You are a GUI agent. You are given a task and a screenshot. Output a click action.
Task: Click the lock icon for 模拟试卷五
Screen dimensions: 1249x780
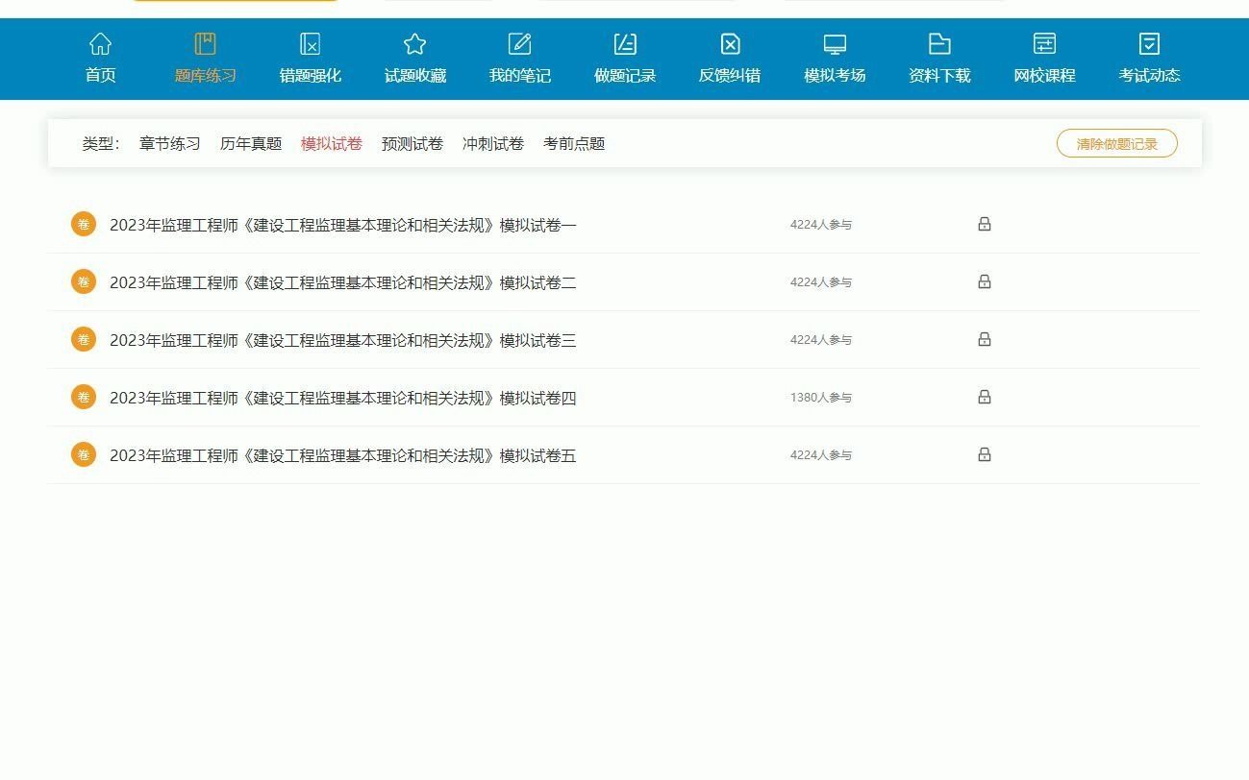[985, 454]
